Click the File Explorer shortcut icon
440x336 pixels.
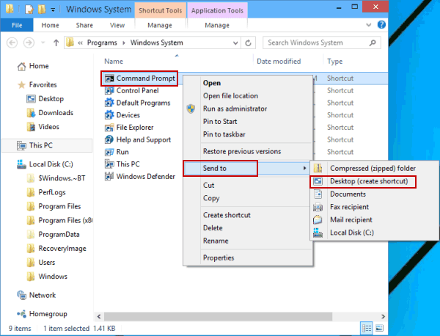[109, 128]
